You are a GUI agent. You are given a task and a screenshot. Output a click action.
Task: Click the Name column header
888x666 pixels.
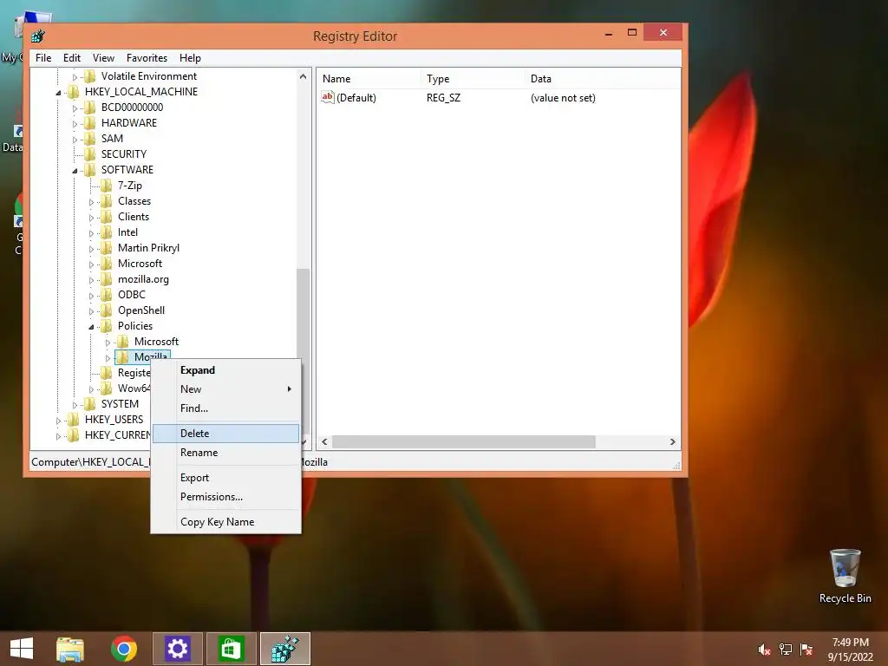[x=369, y=79]
